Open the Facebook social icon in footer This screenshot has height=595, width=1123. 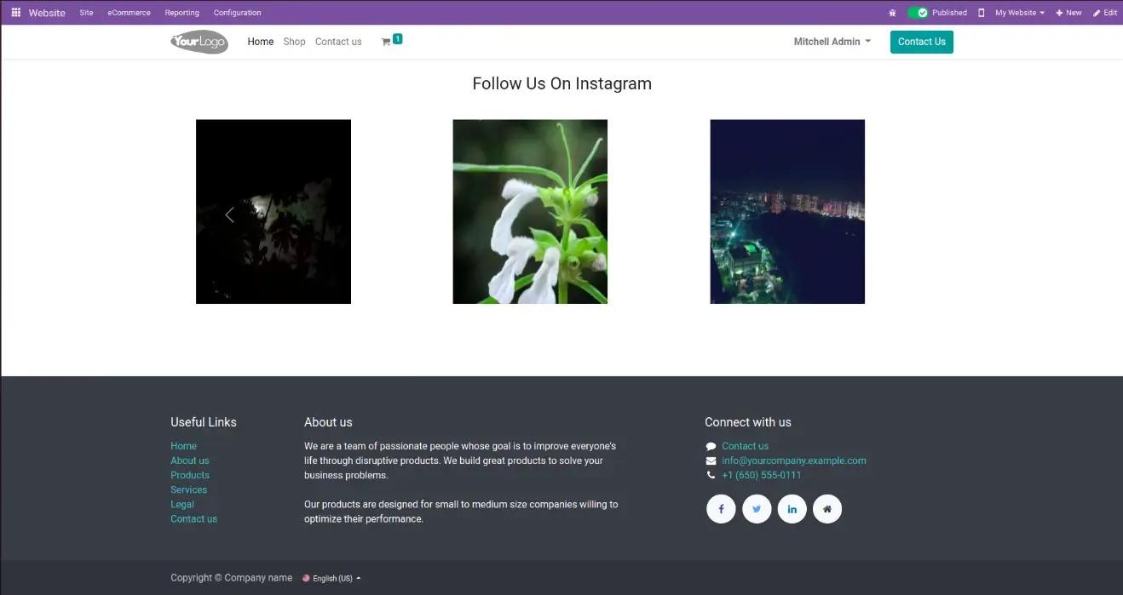721,508
